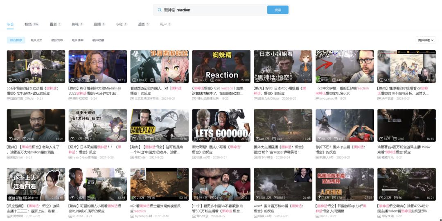The height and width of the screenshot is (221, 442).
Task: Select the 最多弹幕 sort option
Action: [x=77, y=40]
